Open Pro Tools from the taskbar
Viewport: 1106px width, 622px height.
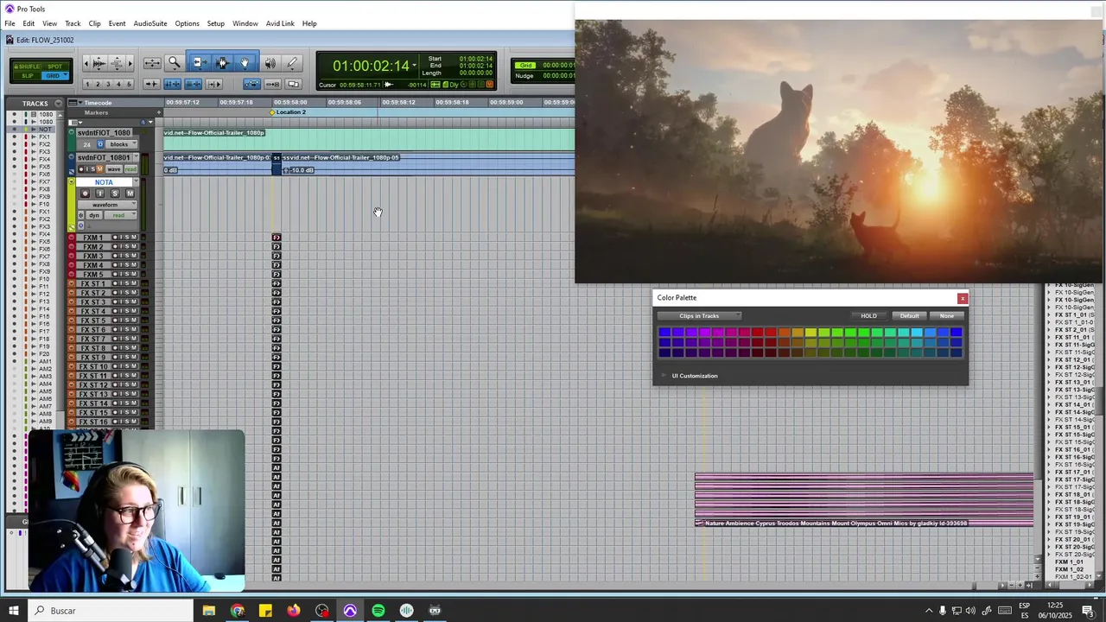pyautogui.click(x=350, y=611)
